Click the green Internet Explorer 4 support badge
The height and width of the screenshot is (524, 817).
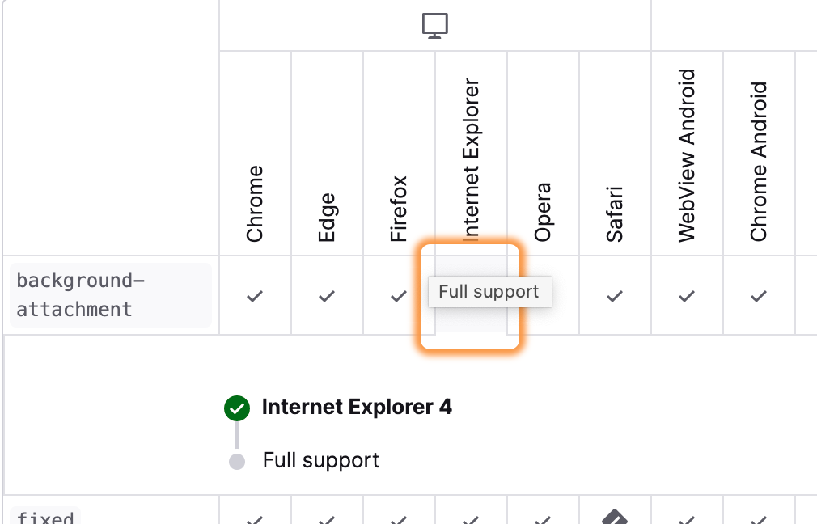coord(237,408)
